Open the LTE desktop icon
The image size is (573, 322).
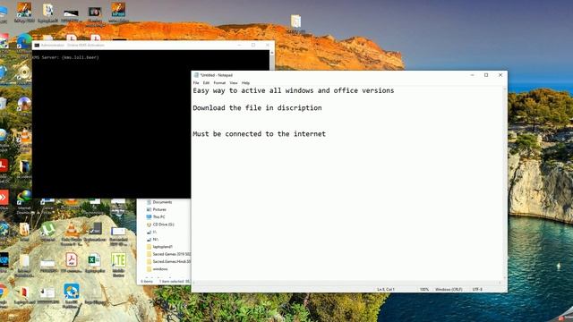pos(118,259)
